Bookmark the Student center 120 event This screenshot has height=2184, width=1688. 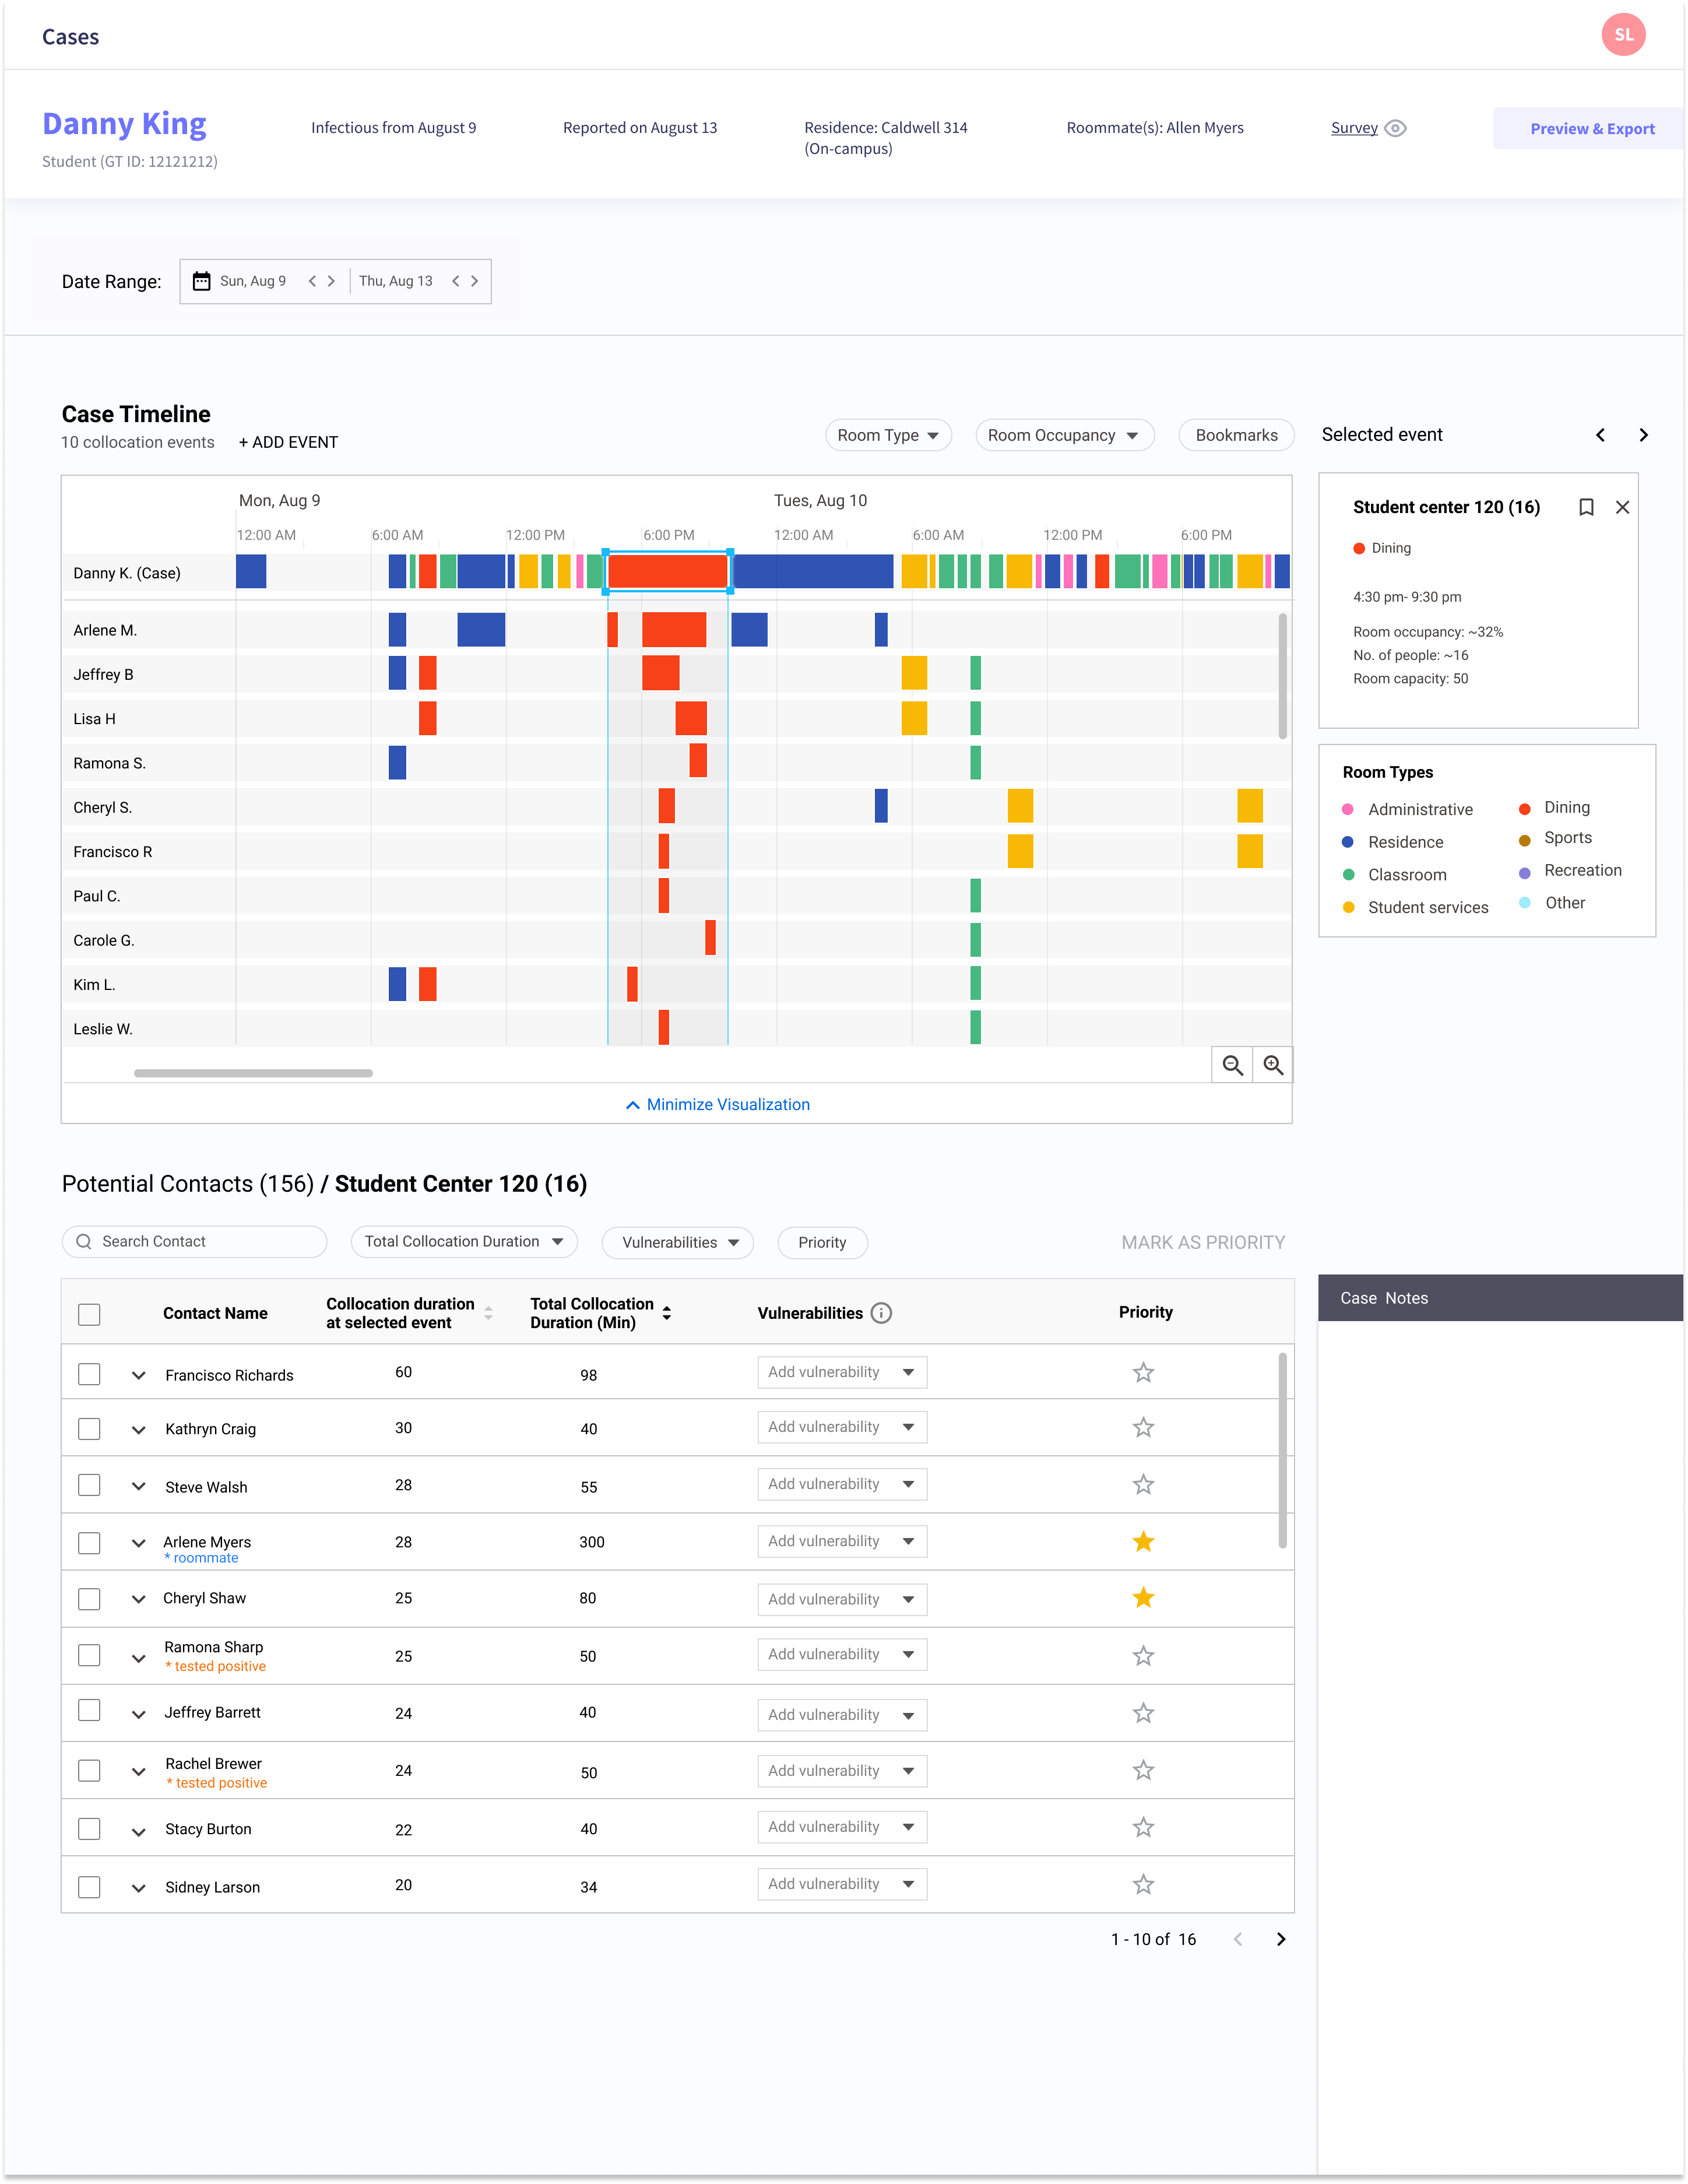click(1586, 507)
